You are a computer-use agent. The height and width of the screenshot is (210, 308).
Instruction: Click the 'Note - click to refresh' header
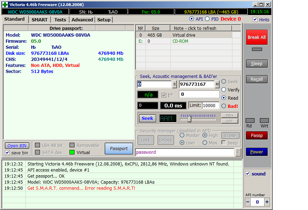pos(201,28)
